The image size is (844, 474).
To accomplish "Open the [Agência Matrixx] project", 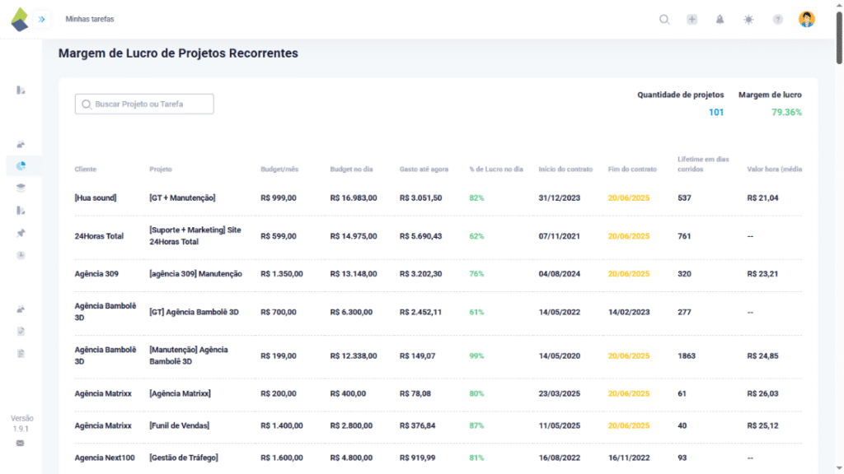I will point(180,393).
